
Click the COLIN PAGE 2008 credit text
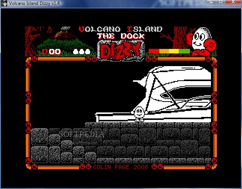tap(121, 167)
